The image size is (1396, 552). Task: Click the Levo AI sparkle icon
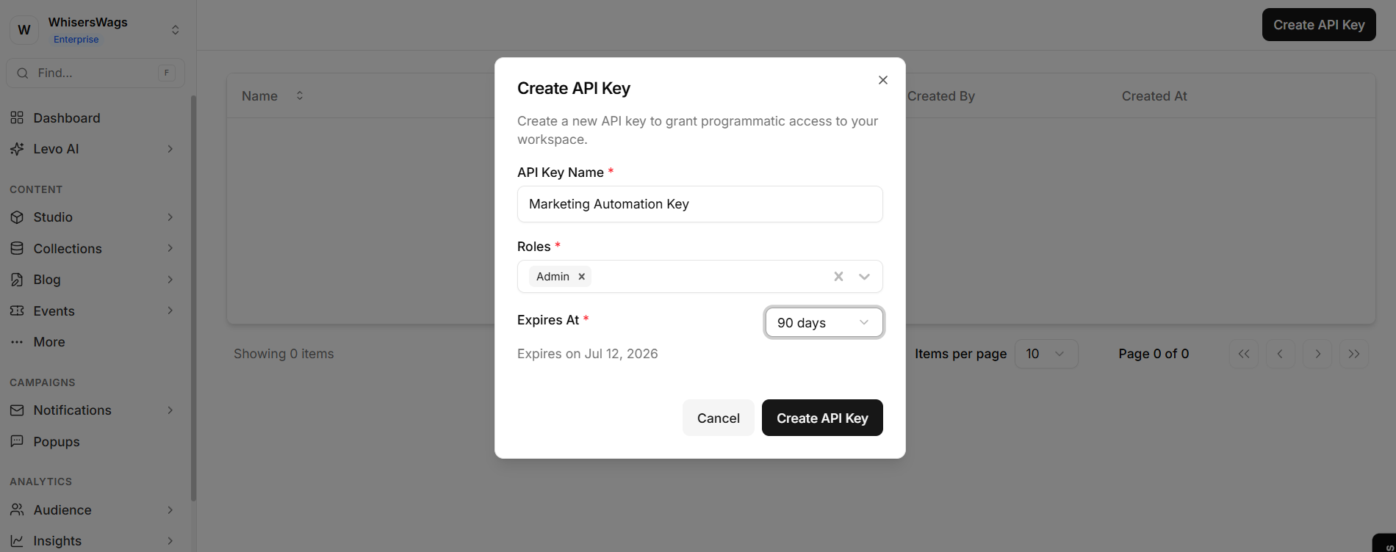pos(17,149)
